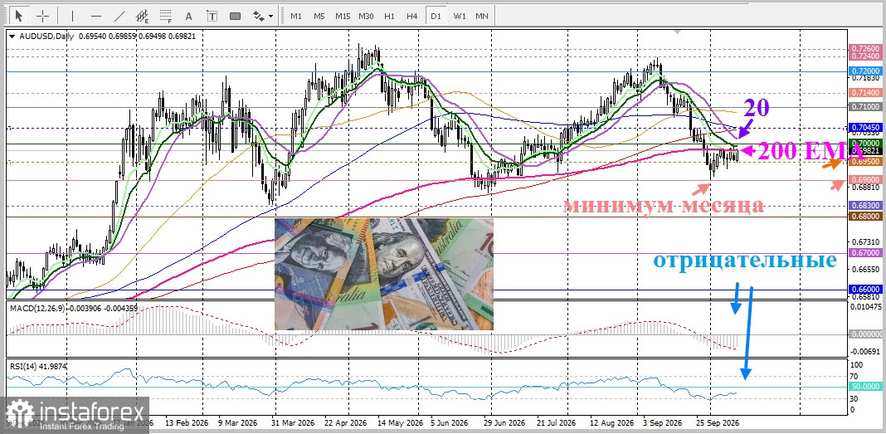Open the Arrows tool dropdown arrow

(x=271, y=16)
